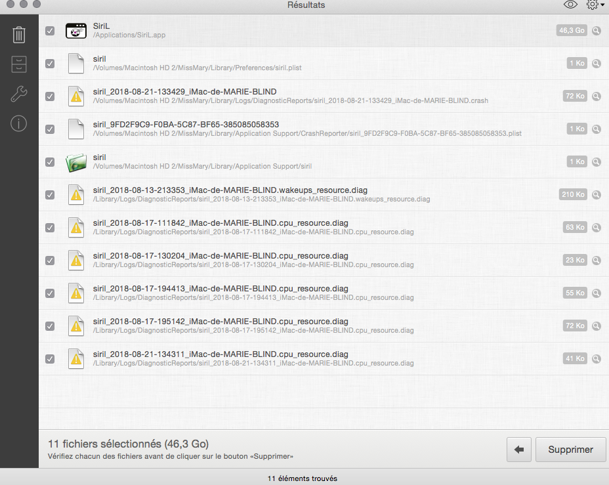
Task: Reveal the 194413 cpu_resource.diag with magnifier
Action: point(596,293)
